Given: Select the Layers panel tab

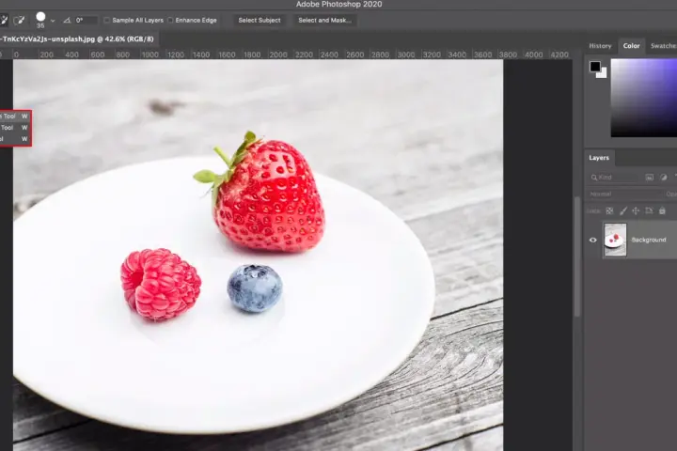Looking at the screenshot, I should [x=599, y=158].
